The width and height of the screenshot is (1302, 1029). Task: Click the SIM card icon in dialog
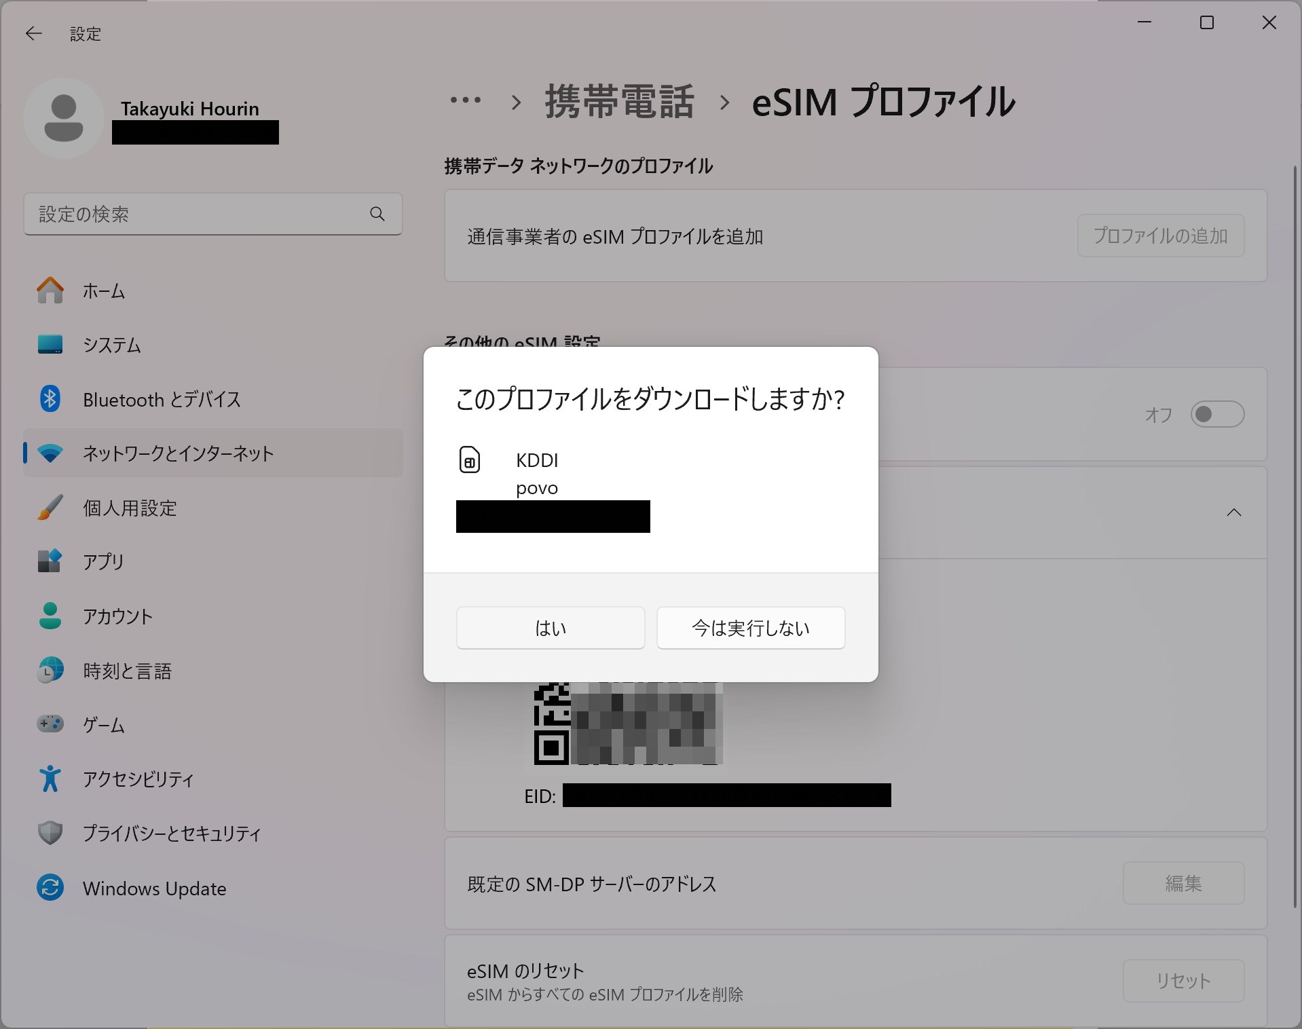(469, 460)
